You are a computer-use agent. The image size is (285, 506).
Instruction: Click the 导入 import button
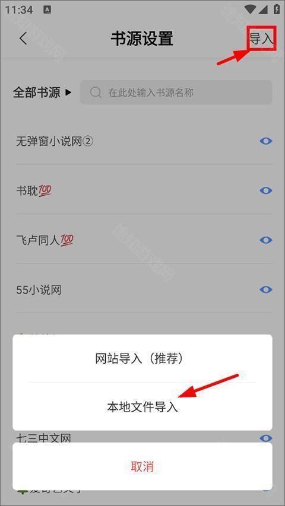[261, 39]
